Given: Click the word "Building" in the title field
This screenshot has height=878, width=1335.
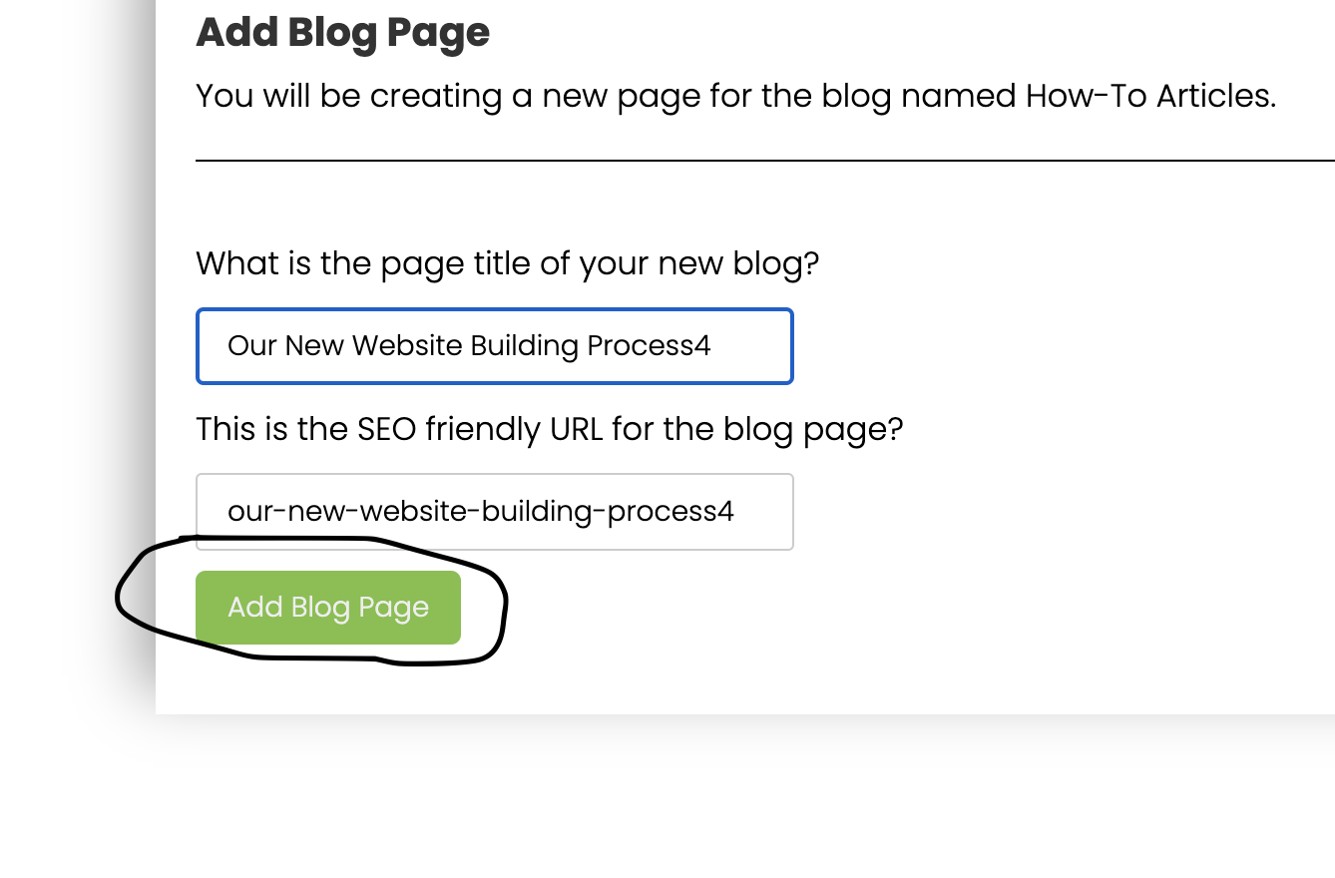Looking at the screenshot, I should click(x=524, y=346).
